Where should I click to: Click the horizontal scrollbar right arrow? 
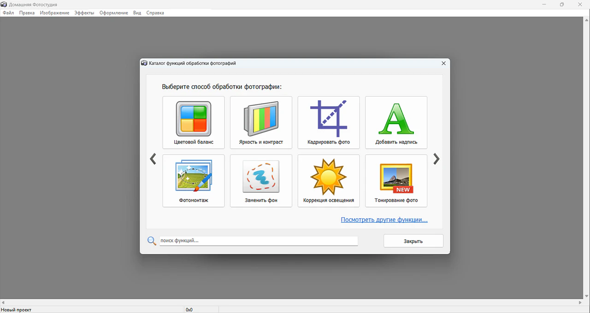click(580, 302)
